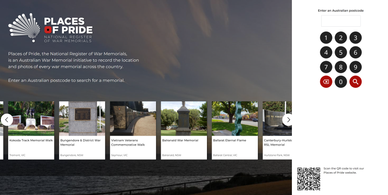
Task: Focus the Australian postcode input field
Action: pos(341,21)
